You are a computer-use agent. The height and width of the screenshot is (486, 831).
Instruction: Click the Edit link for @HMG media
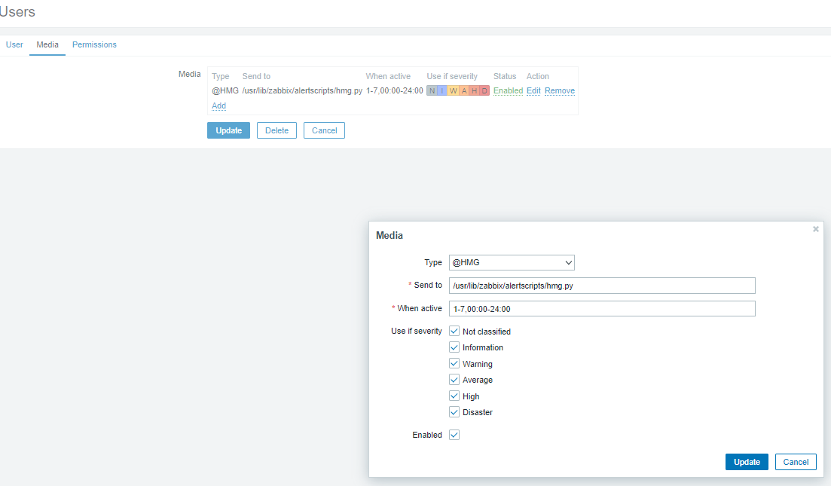point(533,90)
